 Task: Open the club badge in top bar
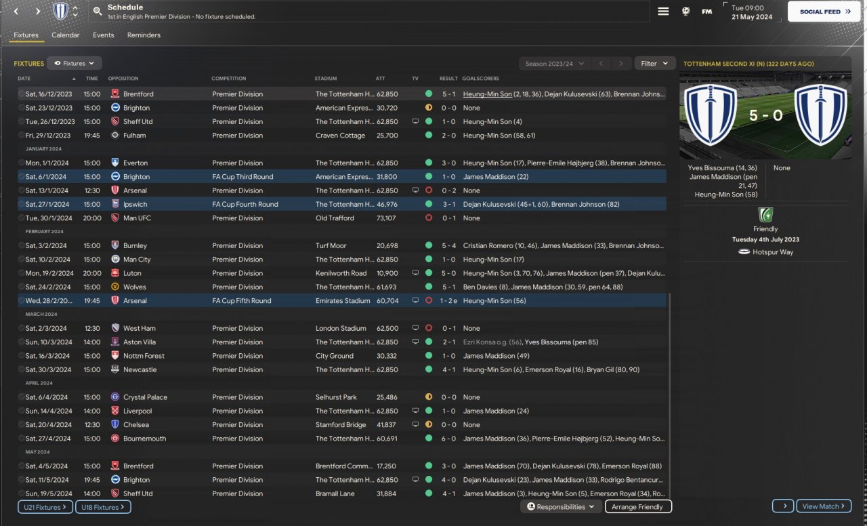60,11
